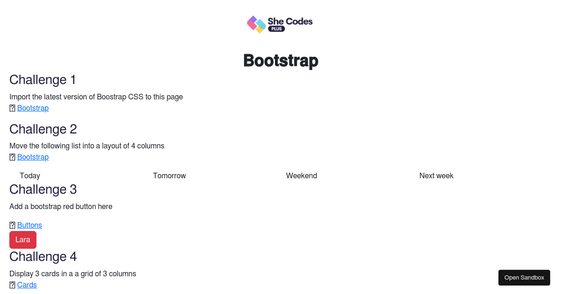Screen dimensions: 561x294
Task: Click the Challenge 3 heading
Action: [x=43, y=189]
